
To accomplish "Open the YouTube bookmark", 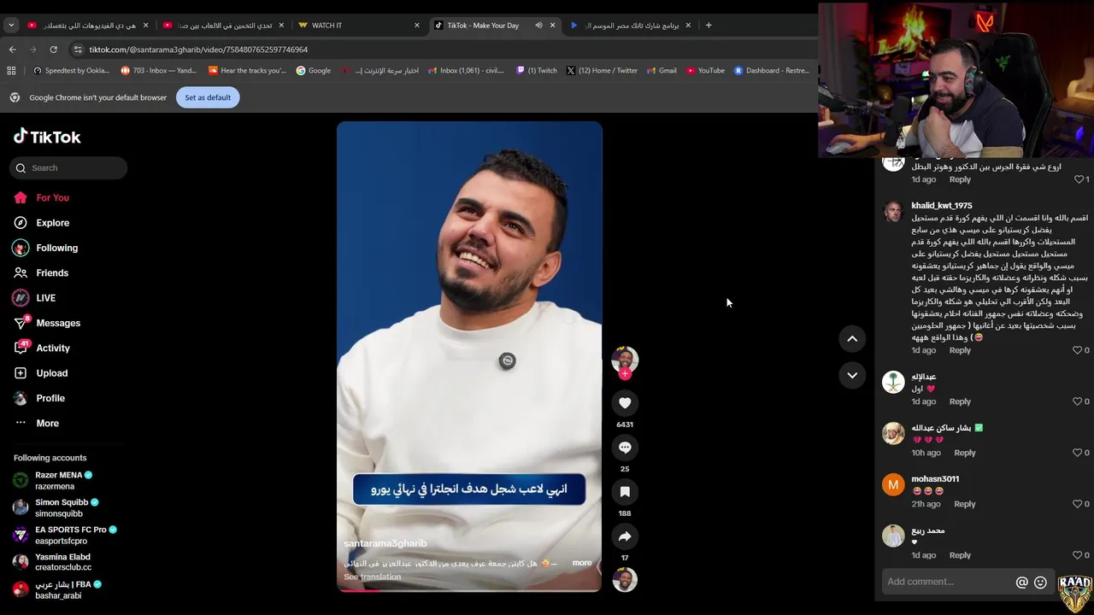I will (x=705, y=71).
